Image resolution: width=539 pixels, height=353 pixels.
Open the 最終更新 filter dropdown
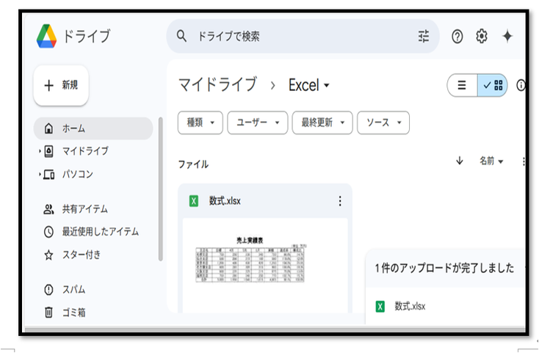(x=322, y=123)
